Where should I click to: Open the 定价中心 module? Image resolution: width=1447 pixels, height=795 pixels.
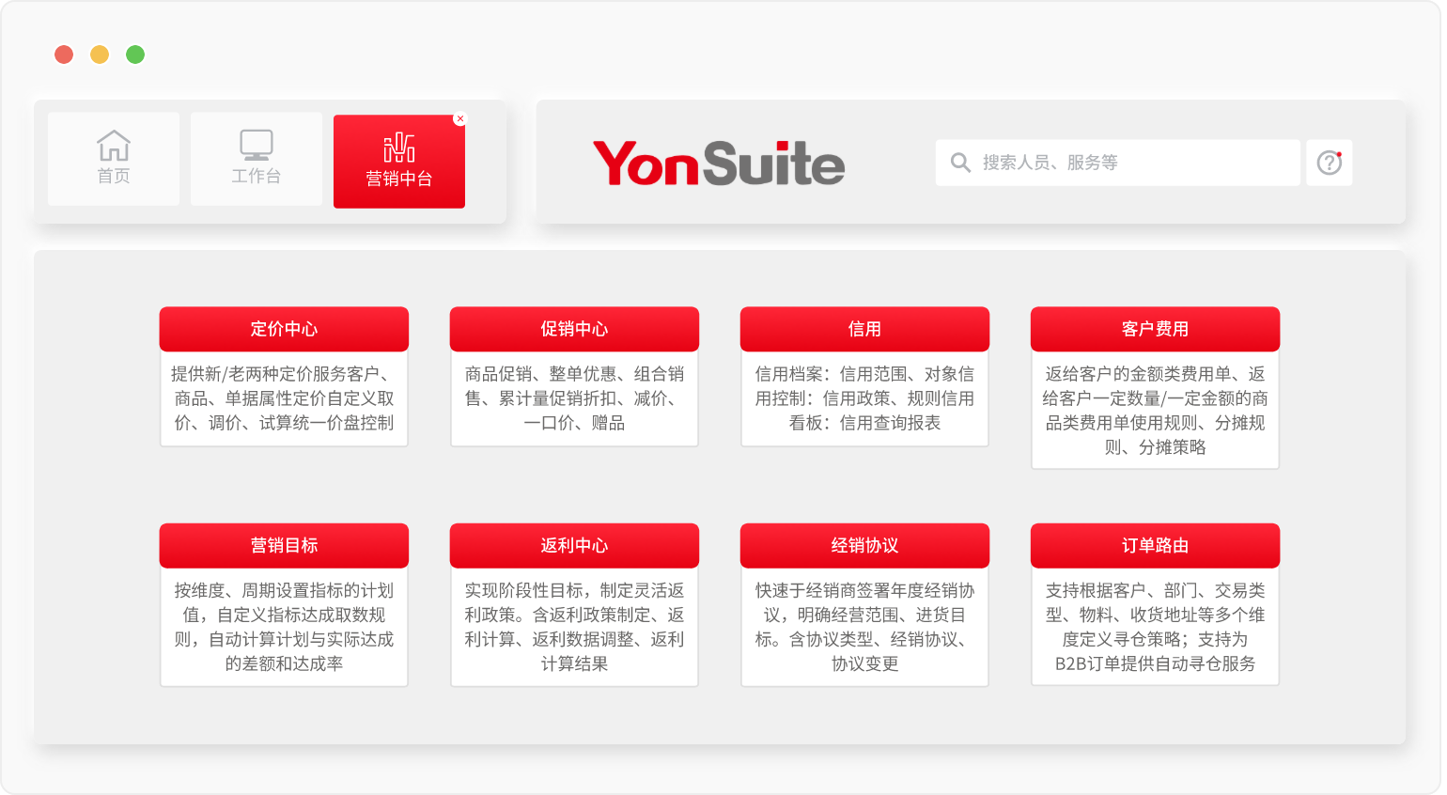click(x=284, y=329)
